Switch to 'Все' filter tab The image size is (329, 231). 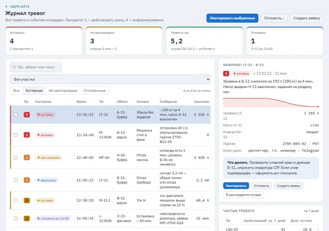point(16,91)
